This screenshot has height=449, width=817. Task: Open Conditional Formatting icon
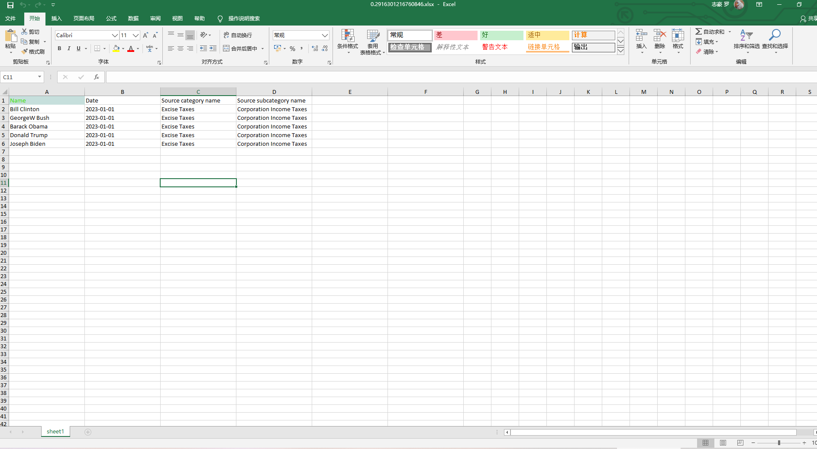pyautogui.click(x=348, y=35)
